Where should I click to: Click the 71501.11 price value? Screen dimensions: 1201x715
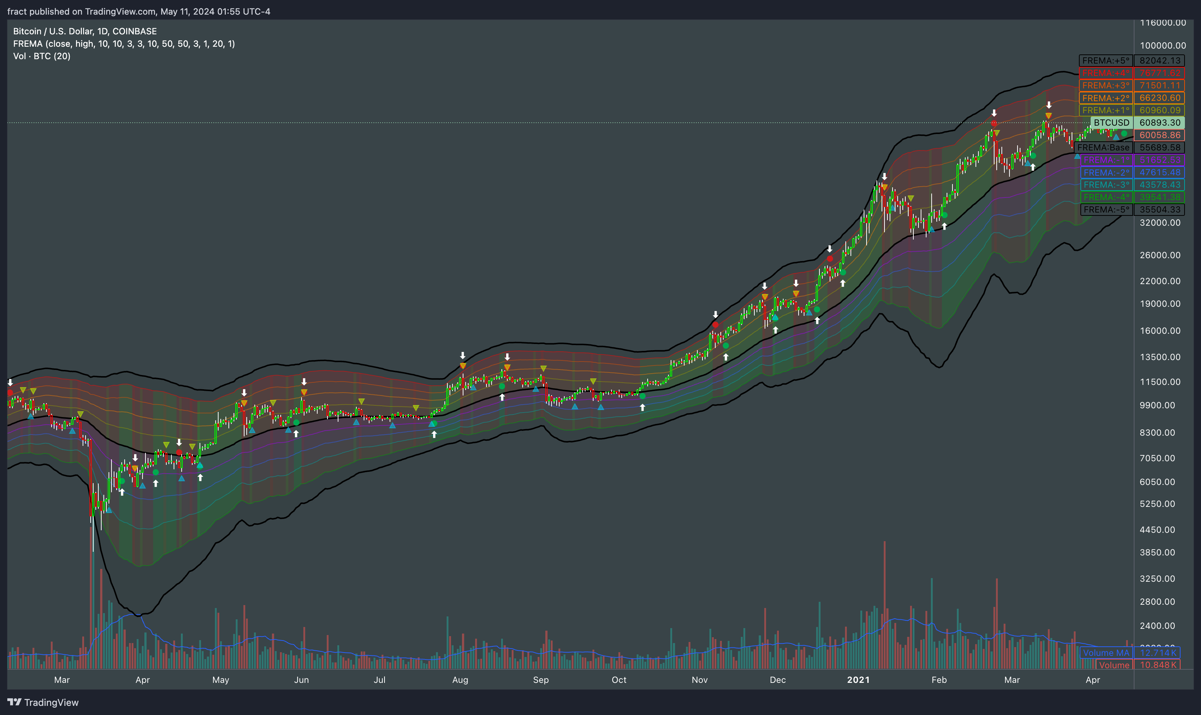click(1159, 85)
